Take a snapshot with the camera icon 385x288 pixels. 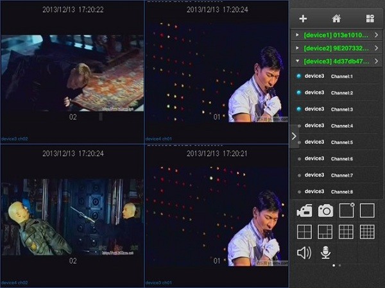(325, 210)
